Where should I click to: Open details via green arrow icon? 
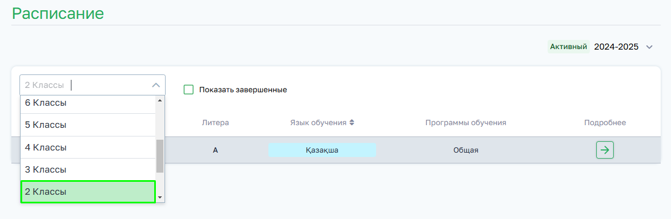coord(604,150)
